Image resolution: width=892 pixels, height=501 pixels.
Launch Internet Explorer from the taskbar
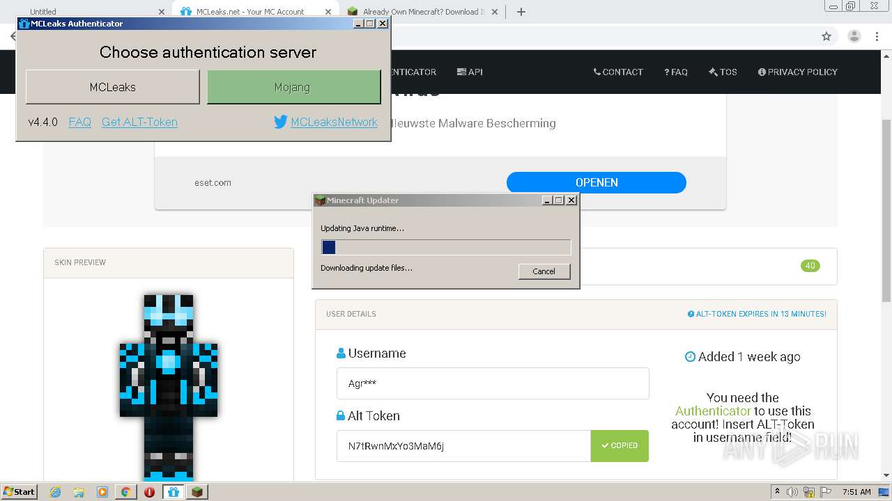tap(55, 492)
